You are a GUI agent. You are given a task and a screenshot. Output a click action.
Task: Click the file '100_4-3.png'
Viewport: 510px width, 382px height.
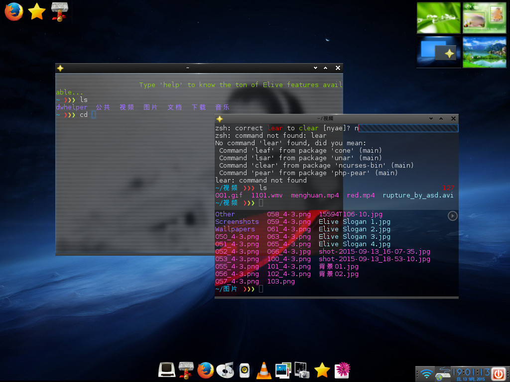click(x=289, y=259)
